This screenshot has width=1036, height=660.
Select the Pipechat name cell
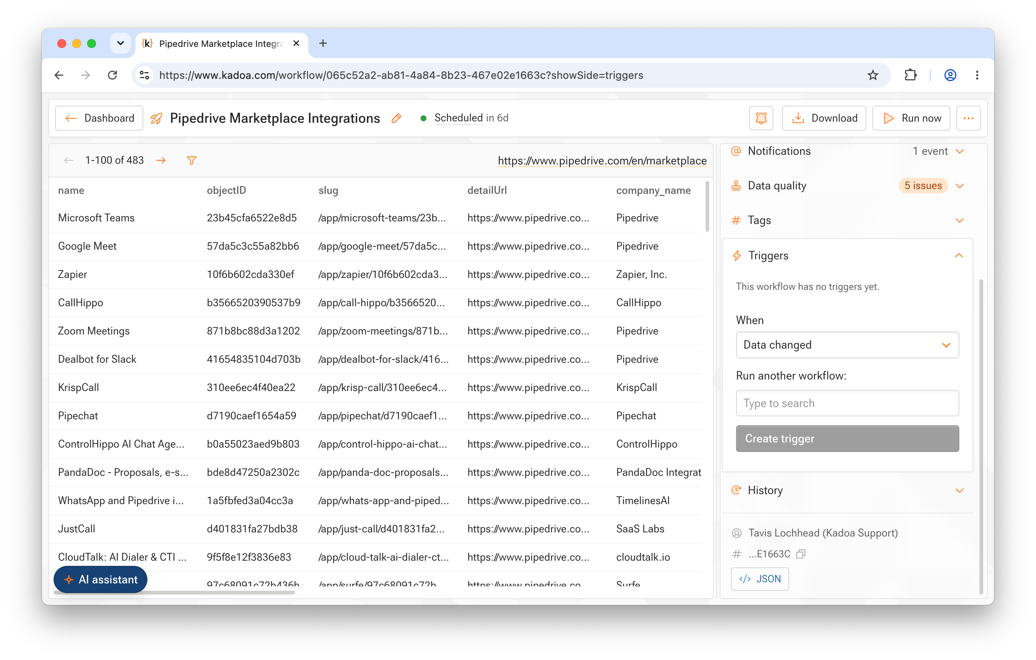(78, 416)
